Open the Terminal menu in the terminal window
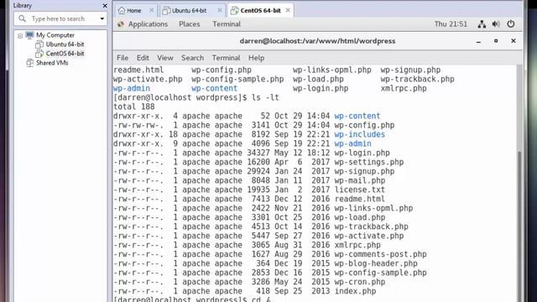Screen dimensions: 537x302 [x=226, y=58]
